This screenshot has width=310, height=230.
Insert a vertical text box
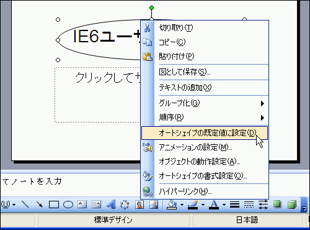coord(96,205)
